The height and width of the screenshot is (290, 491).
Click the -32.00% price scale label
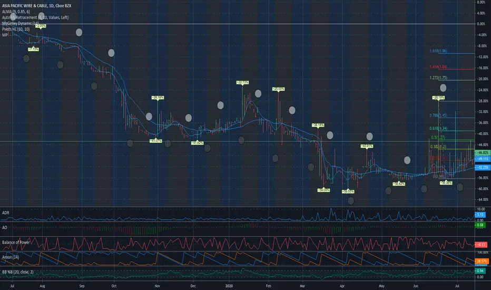point(483,112)
